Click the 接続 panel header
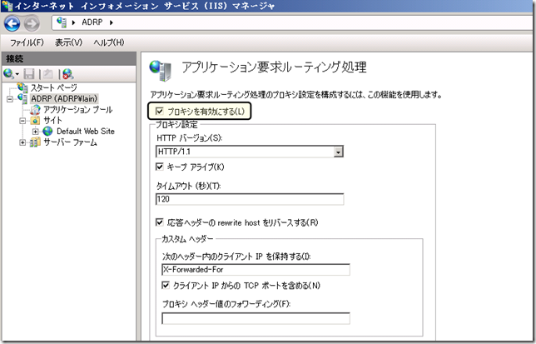536x344 pixels. [x=69, y=58]
